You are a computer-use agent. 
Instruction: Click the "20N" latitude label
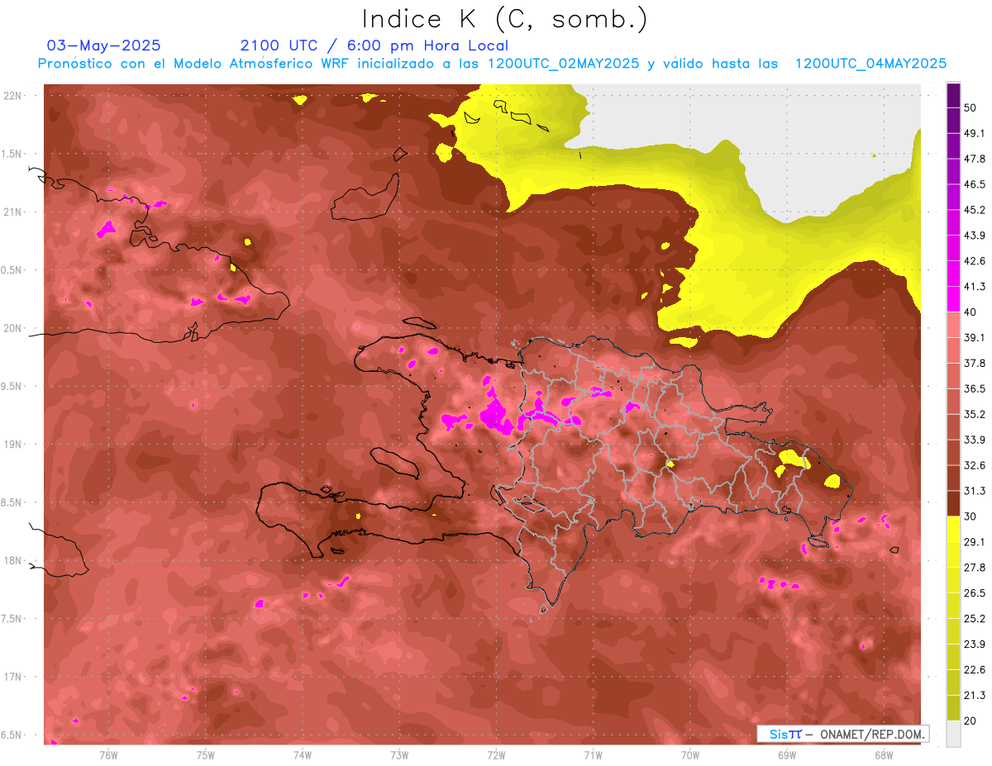pos(12,328)
